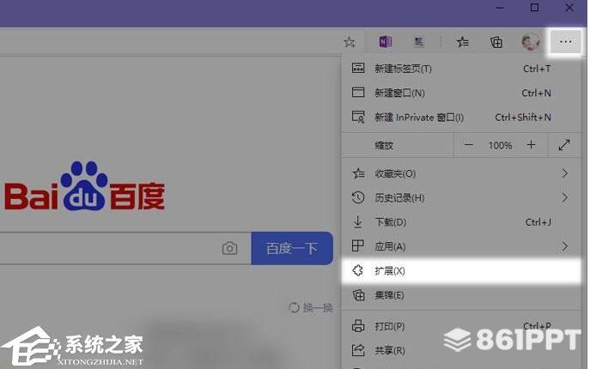Screen dimensions: 590x369
Task: Minimize the browser window
Action: 500,8
